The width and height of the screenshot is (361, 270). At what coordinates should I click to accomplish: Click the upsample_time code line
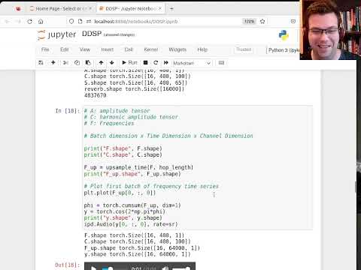(138, 167)
